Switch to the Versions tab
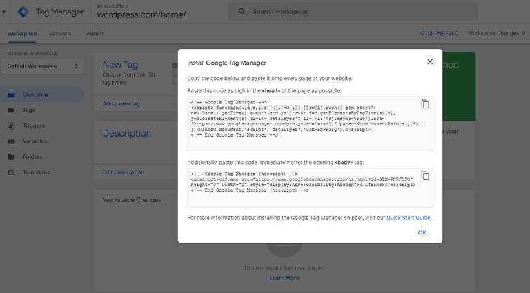530x293 pixels. [60, 33]
